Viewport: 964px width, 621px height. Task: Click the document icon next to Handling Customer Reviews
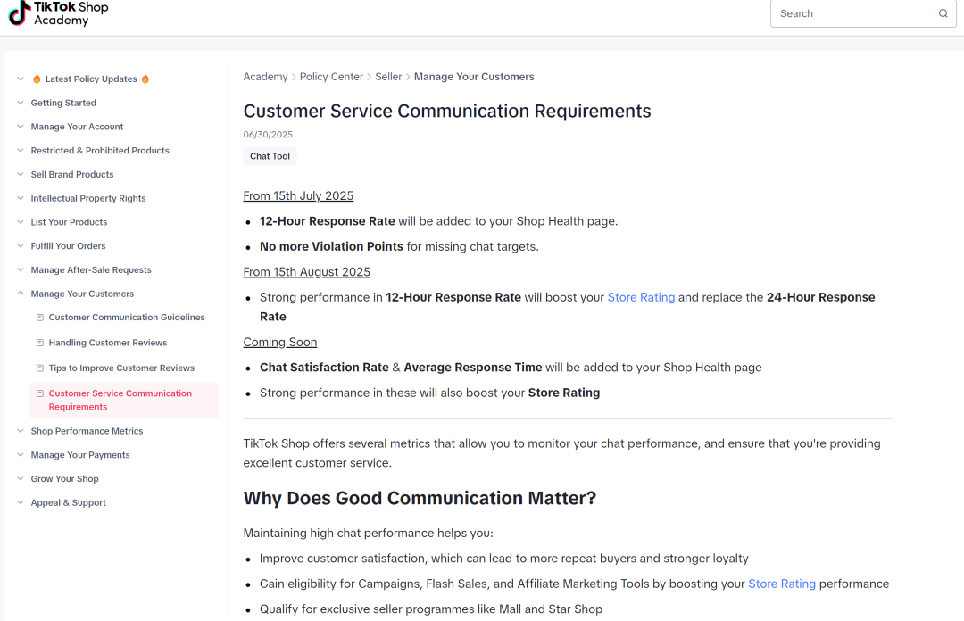[40, 343]
